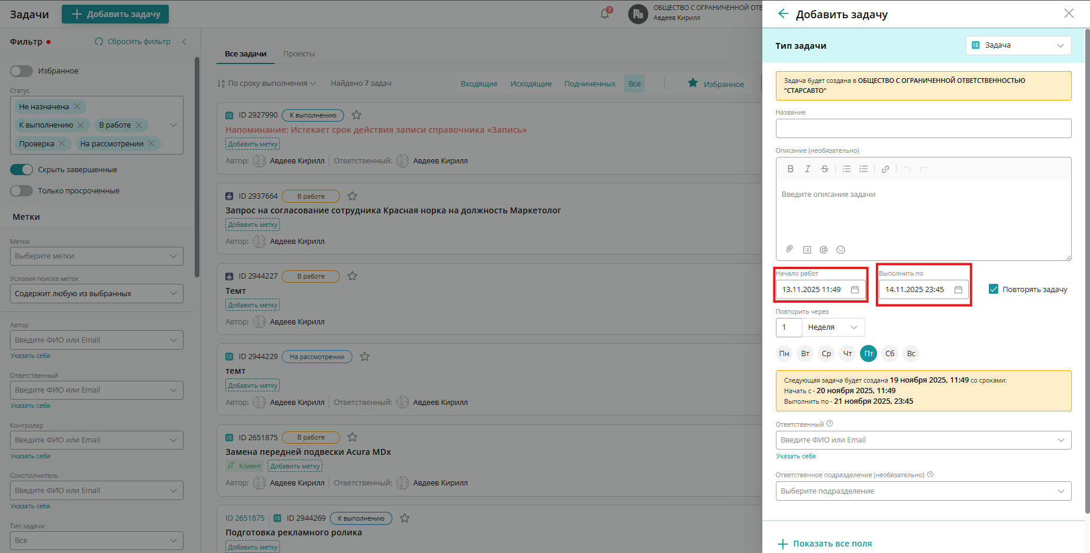Click the company building icon in header

(638, 14)
